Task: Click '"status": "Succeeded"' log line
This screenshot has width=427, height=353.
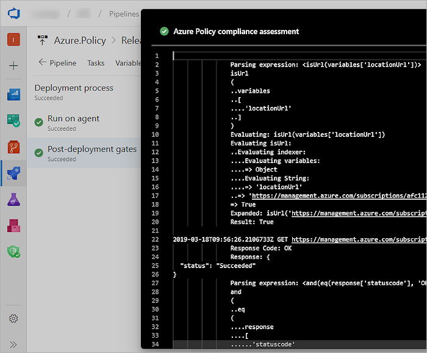Action: pyautogui.click(x=218, y=266)
